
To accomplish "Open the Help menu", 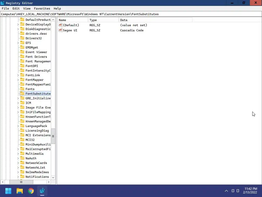I will click(x=57, y=8).
